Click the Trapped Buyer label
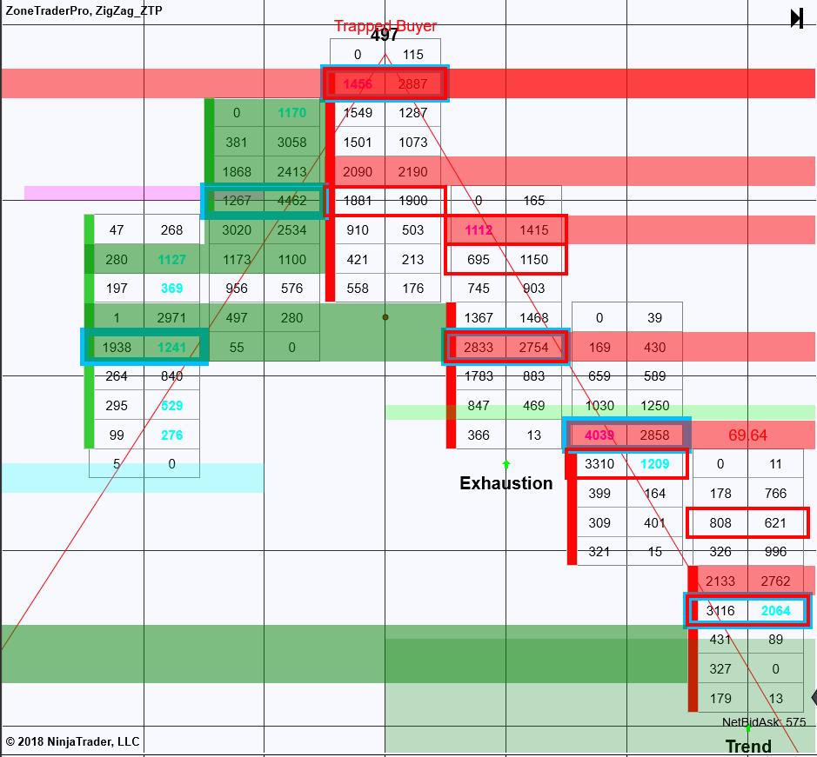This screenshot has height=757, width=817. coord(385,25)
